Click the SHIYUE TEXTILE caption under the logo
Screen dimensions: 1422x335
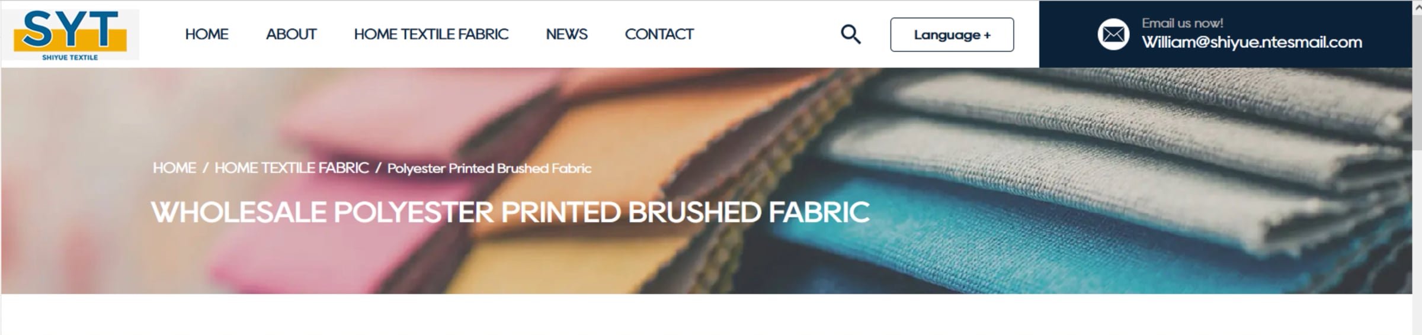click(70, 57)
